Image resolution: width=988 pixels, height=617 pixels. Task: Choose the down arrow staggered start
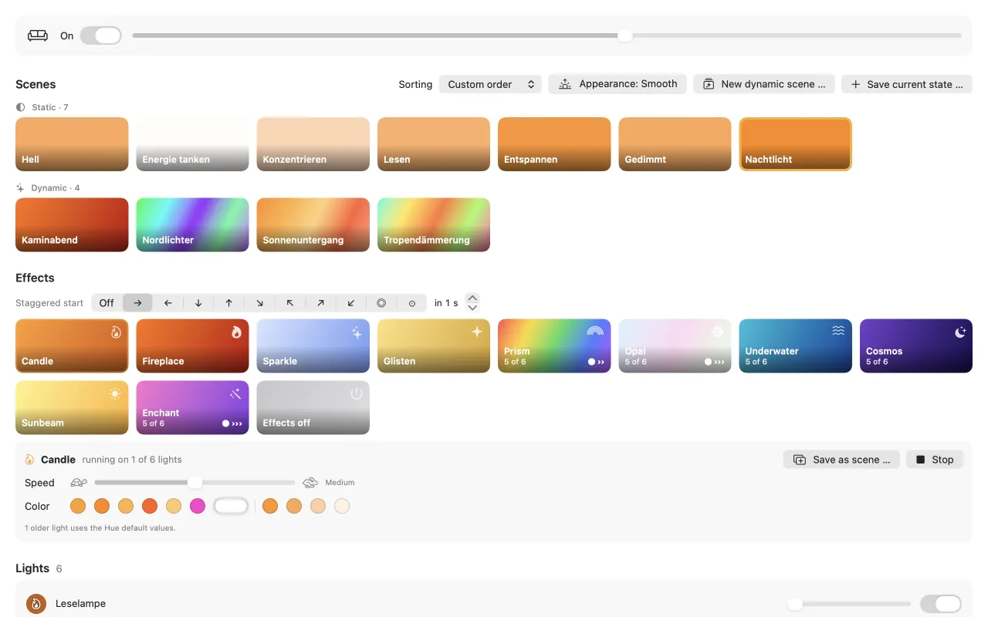(198, 303)
